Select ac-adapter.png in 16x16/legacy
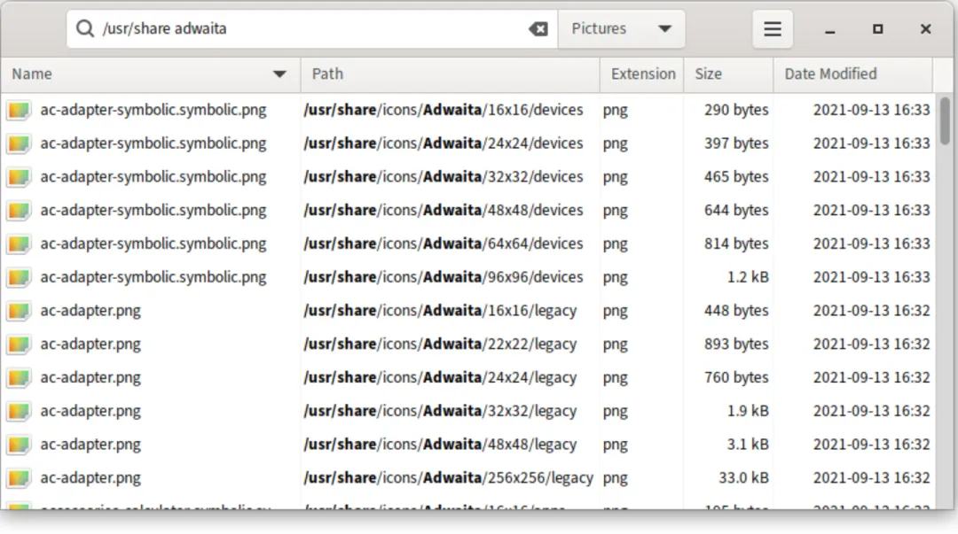This screenshot has width=958, height=534. pos(90,311)
